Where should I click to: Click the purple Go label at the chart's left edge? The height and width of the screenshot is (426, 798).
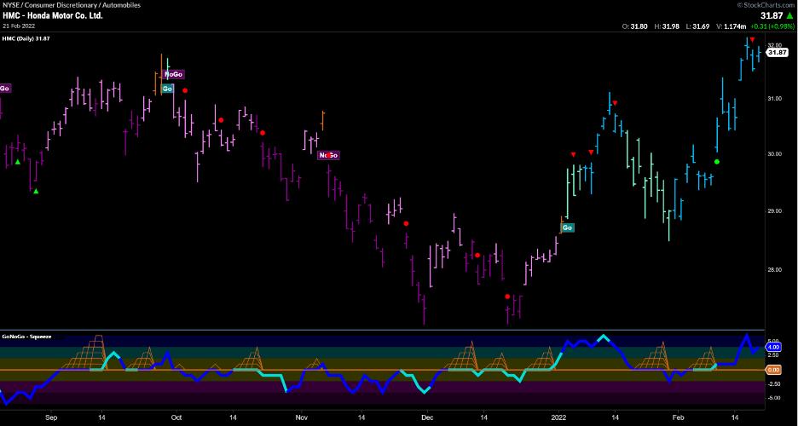(x=4, y=89)
